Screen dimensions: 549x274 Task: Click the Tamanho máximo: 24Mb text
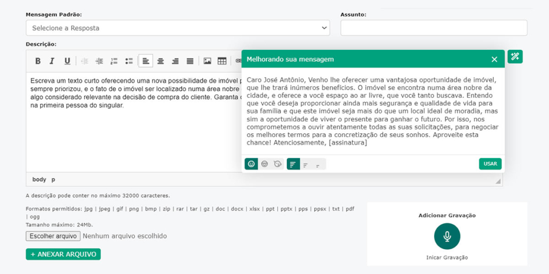click(x=60, y=225)
